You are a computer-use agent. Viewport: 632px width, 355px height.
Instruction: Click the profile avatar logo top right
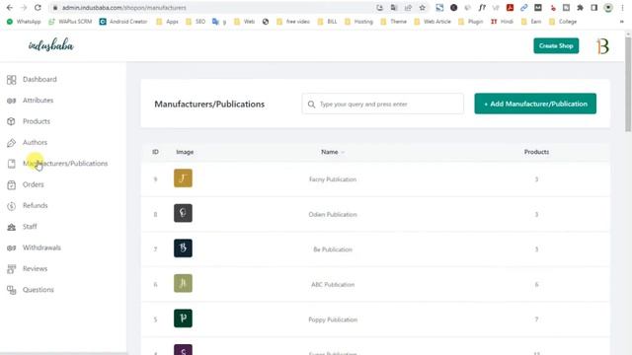tap(602, 46)
